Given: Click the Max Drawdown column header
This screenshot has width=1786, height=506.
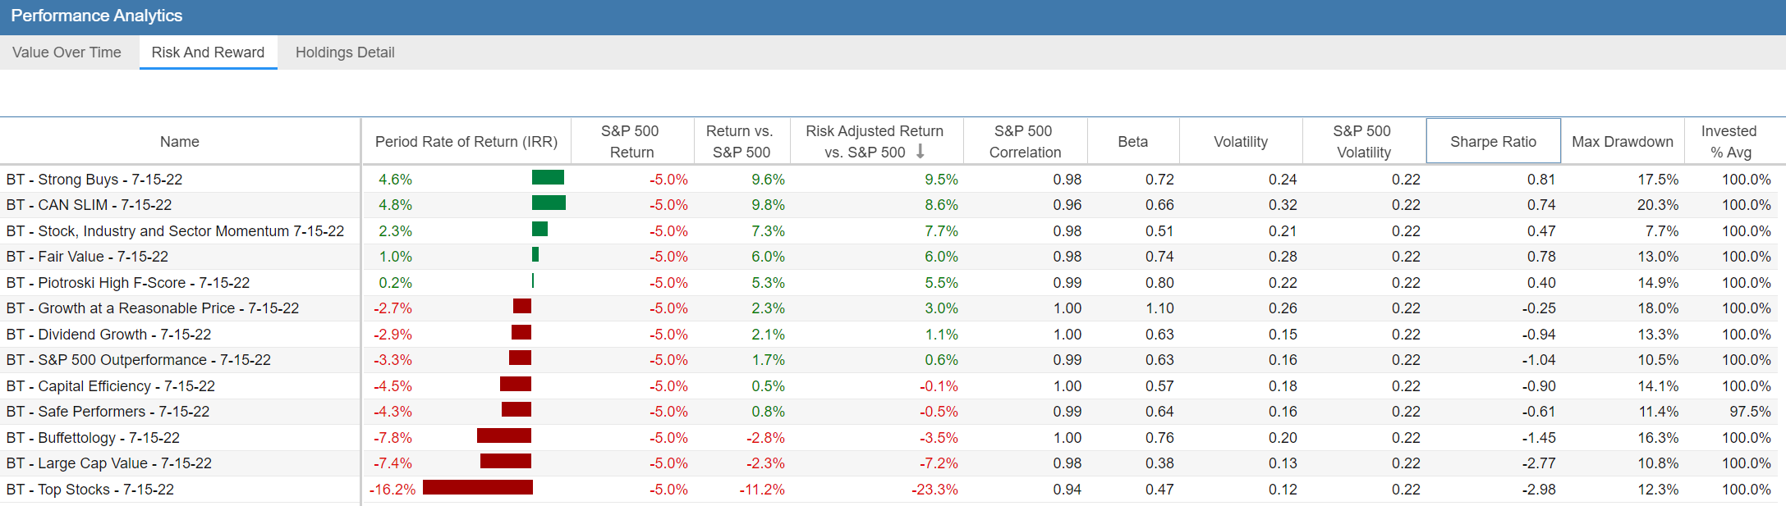Looking at the screenshot, I should pos(1622,142).
